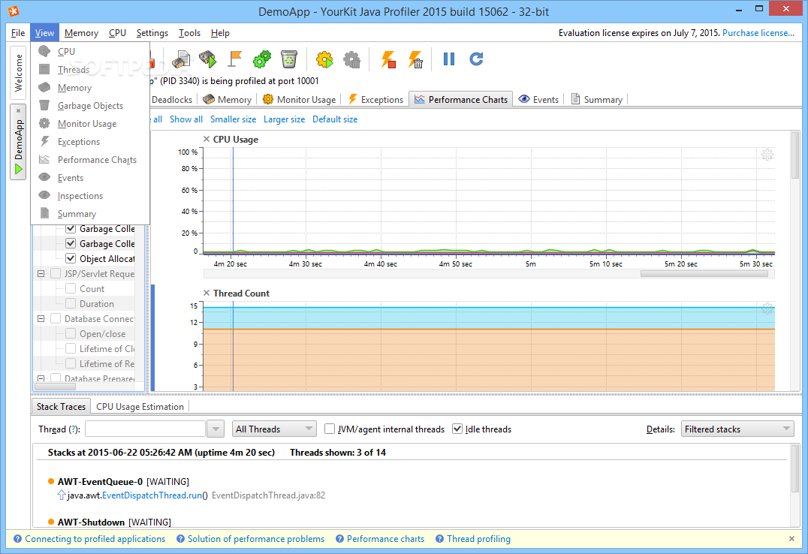This screenshot has height=554, width=808.
Task: Switch to the Monitor Usage tab
Action: point(300,99)
